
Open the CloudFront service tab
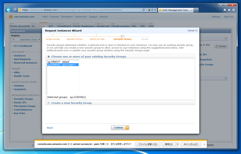[x=103, y=25]
